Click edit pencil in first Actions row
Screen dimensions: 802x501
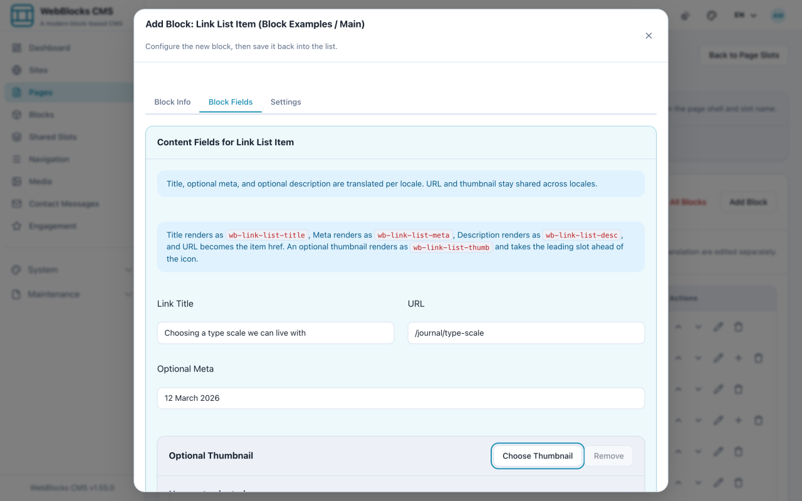(718, 327)
